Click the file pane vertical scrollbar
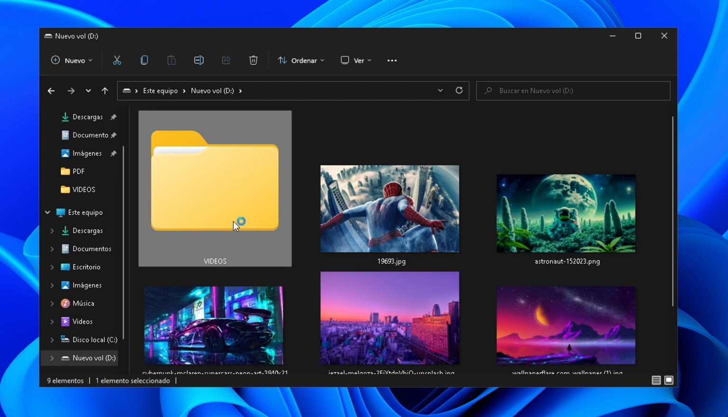The image size is (728, 417). 673,211
